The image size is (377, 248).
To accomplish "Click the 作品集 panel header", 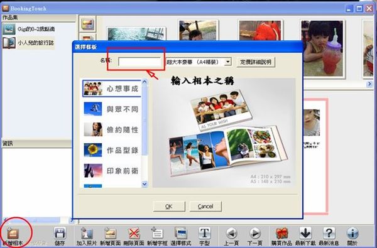I will (39, 18).
